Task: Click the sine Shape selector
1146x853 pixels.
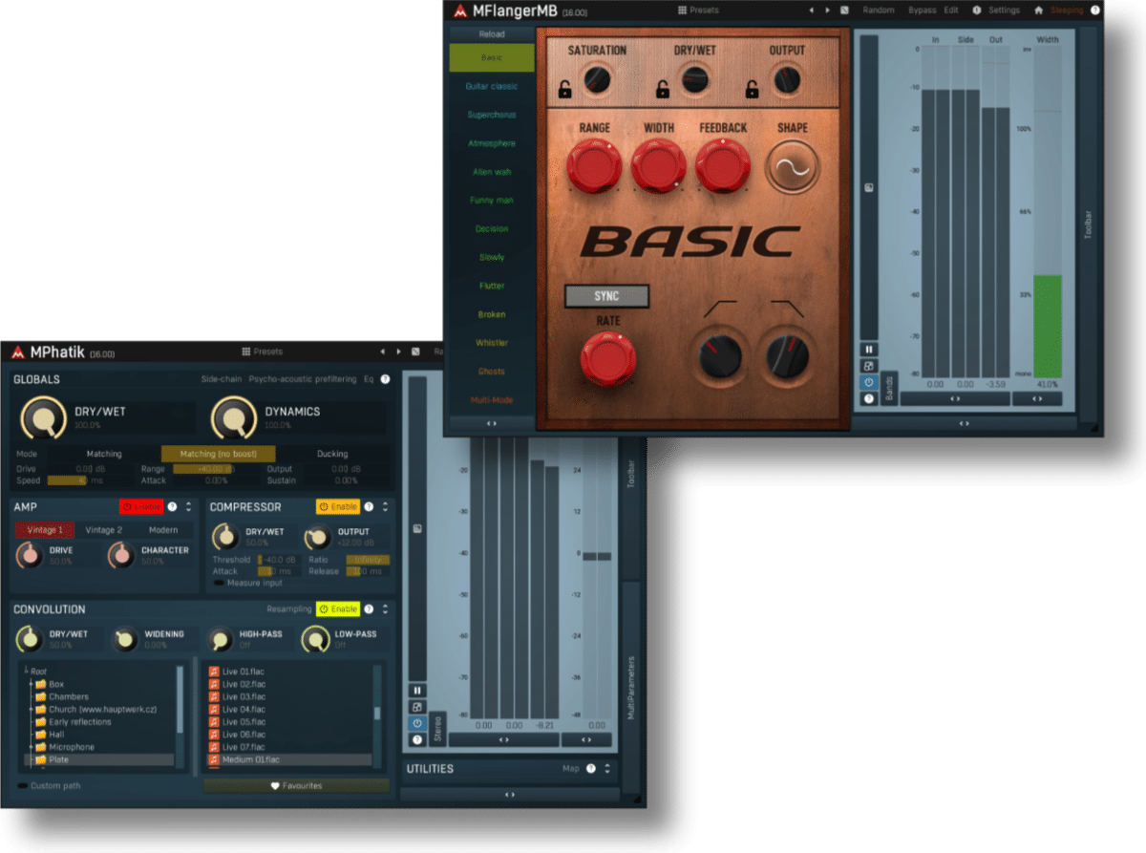Action: (793, 168)
